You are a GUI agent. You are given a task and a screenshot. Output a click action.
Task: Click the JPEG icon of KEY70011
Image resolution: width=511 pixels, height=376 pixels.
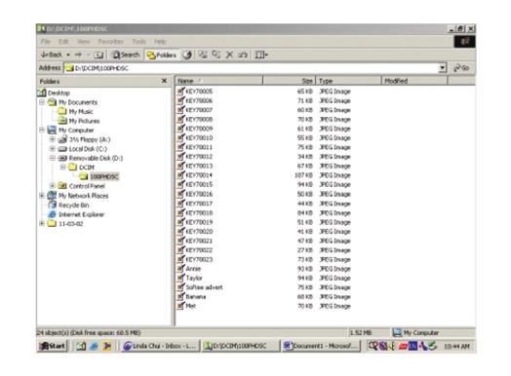[x=180, y=147]
